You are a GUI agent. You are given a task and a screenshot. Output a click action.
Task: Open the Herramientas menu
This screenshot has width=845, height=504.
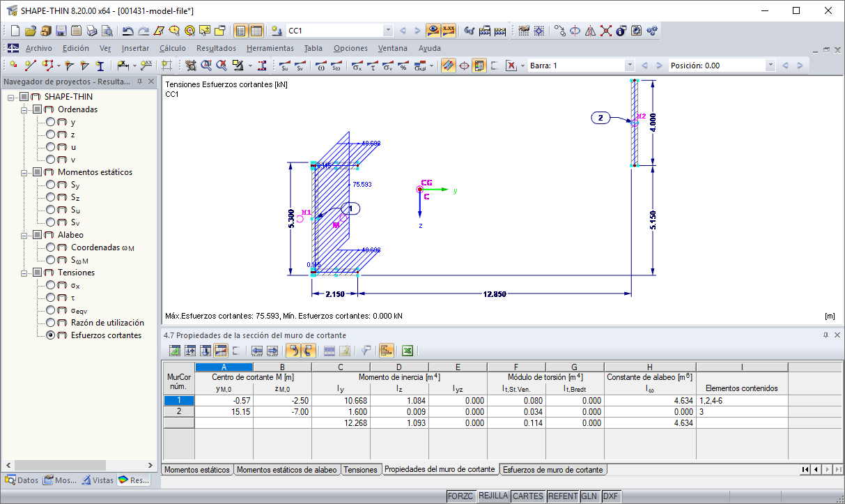[x=270, y=48]
